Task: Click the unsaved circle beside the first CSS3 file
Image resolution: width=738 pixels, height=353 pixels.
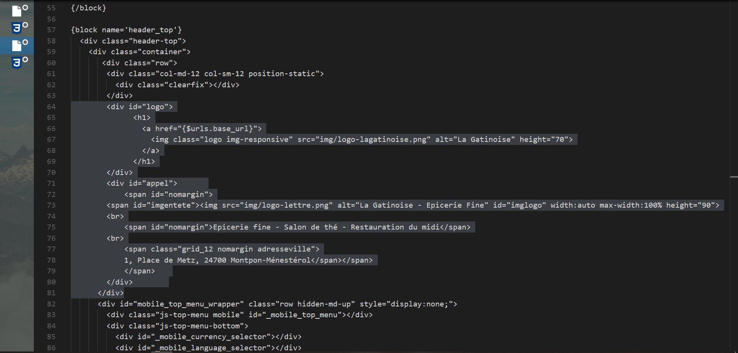Action: point(25,25)
